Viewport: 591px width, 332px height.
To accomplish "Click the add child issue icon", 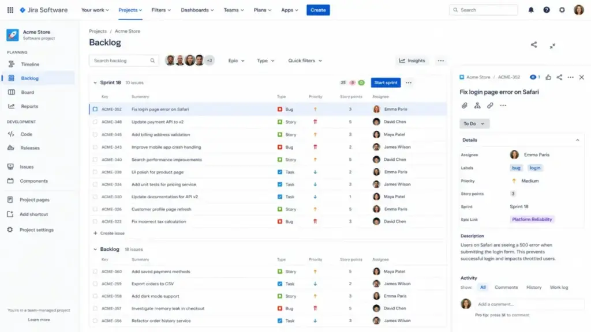I will pyautogui.click(x=477, y=106).
